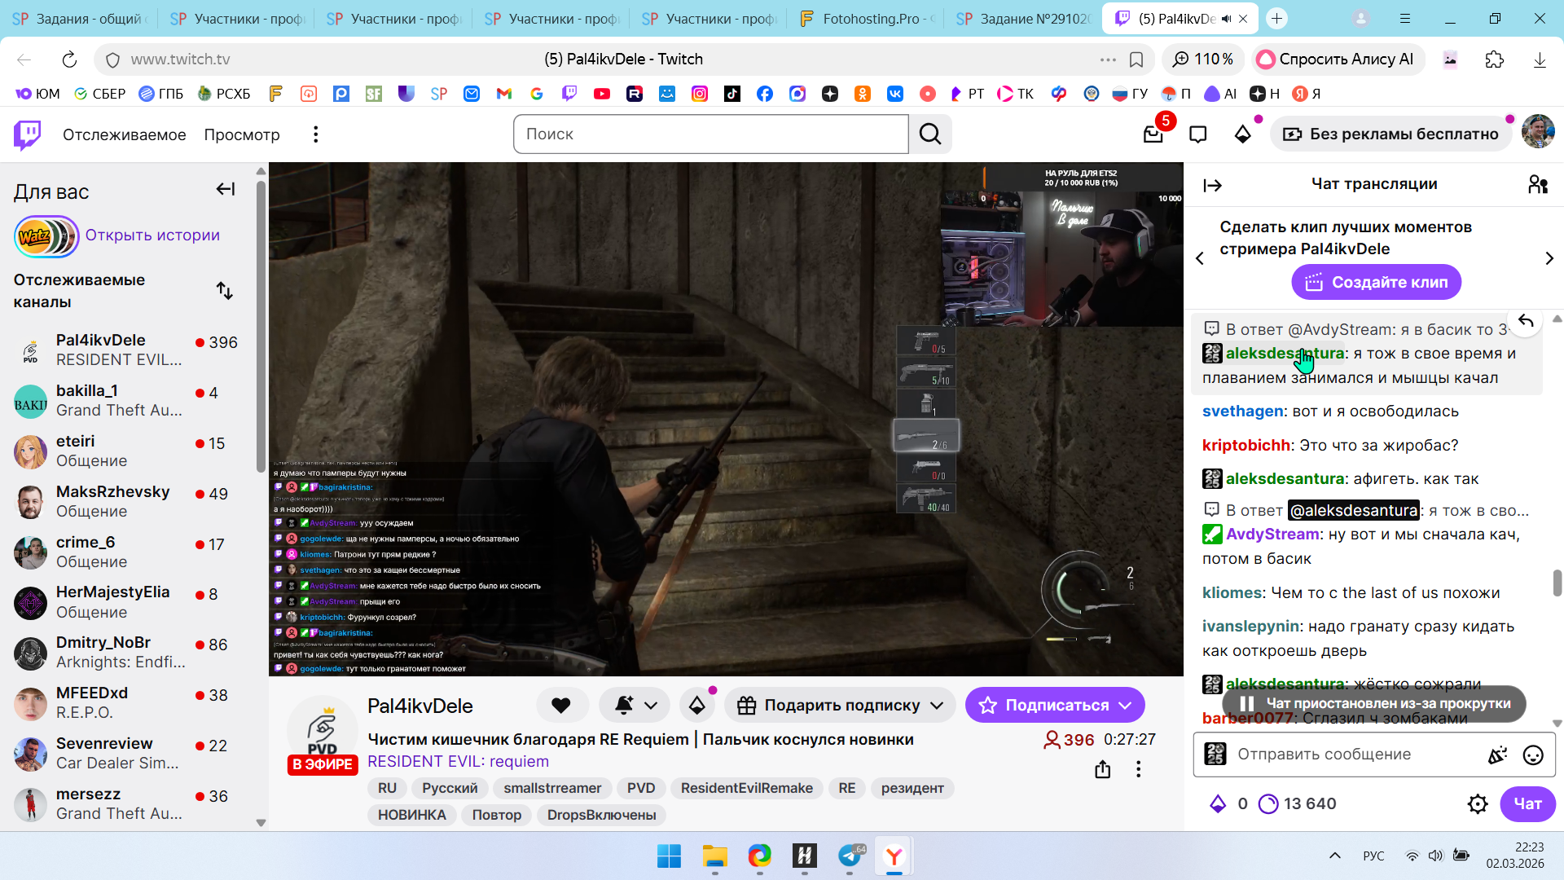Open emote picker smiley in chat
The image size is (1564, 880).
[1533, 755]
